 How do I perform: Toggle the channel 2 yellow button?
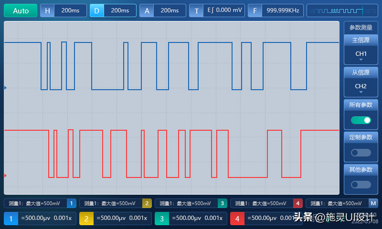(x=86, y=219)
